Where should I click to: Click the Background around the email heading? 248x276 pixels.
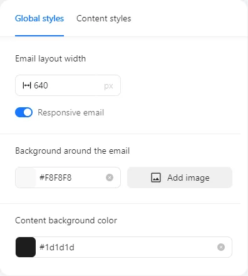tap(73, 151)
